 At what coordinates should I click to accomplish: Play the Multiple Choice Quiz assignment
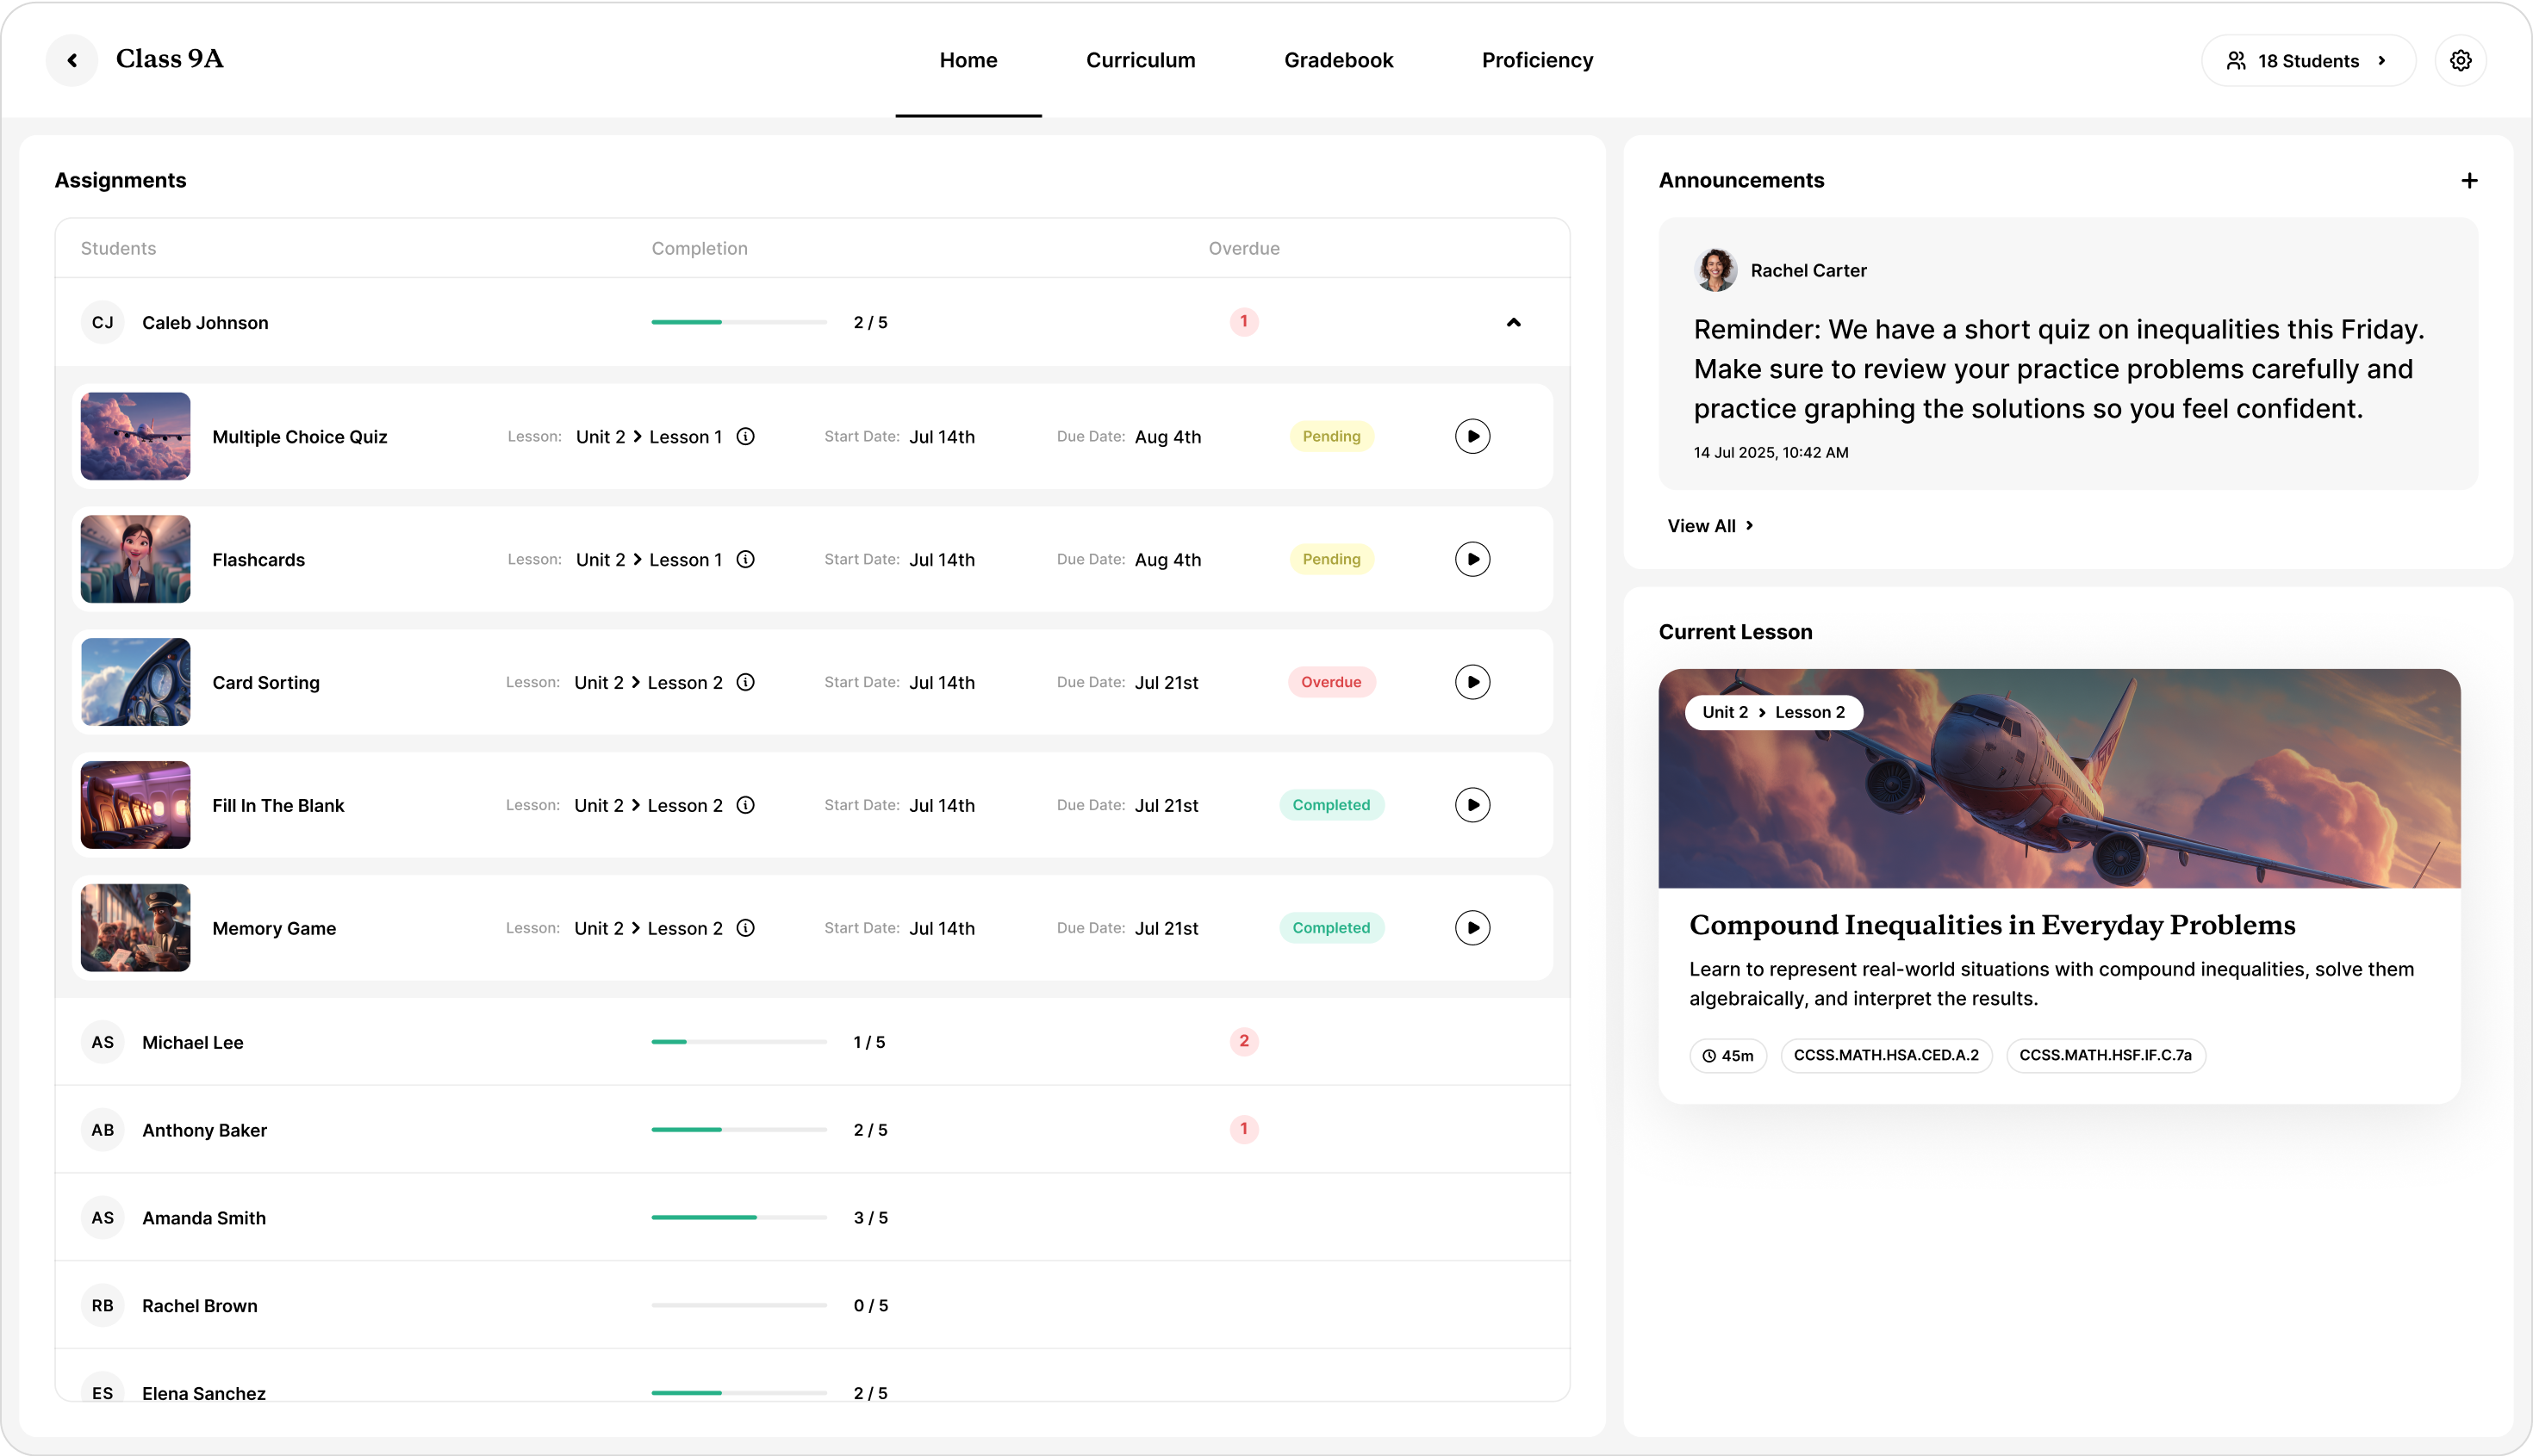point(1472,436)
